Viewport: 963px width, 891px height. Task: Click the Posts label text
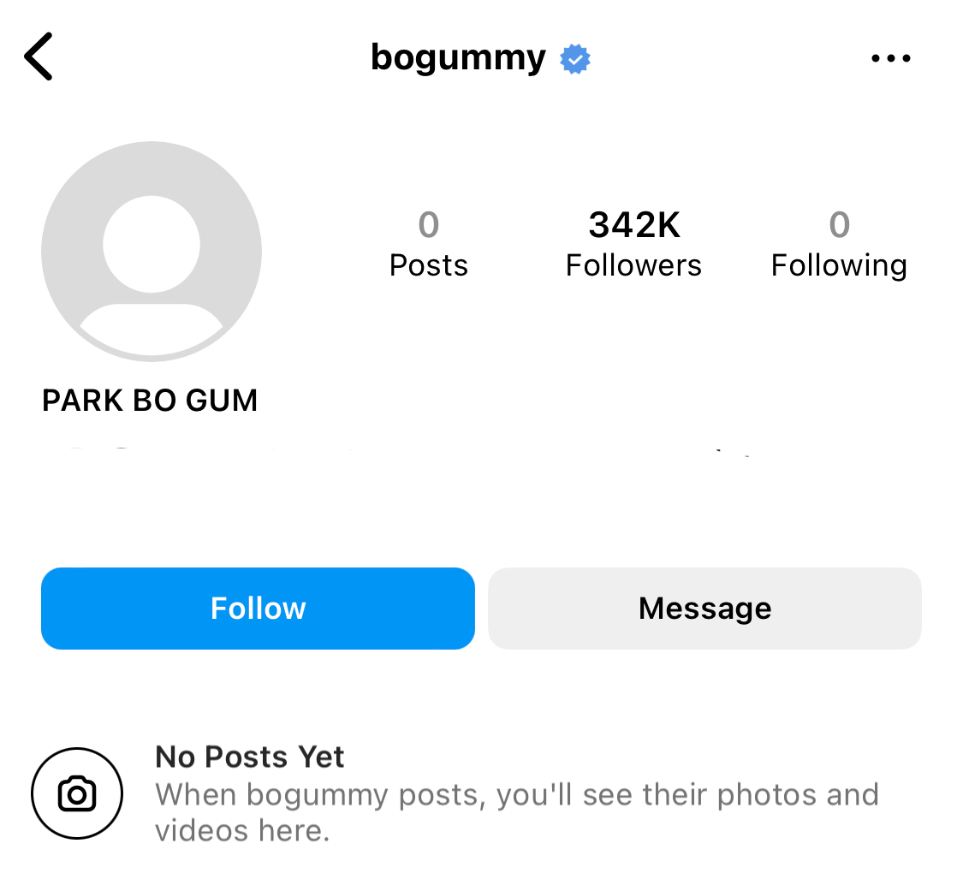point(429,265)
